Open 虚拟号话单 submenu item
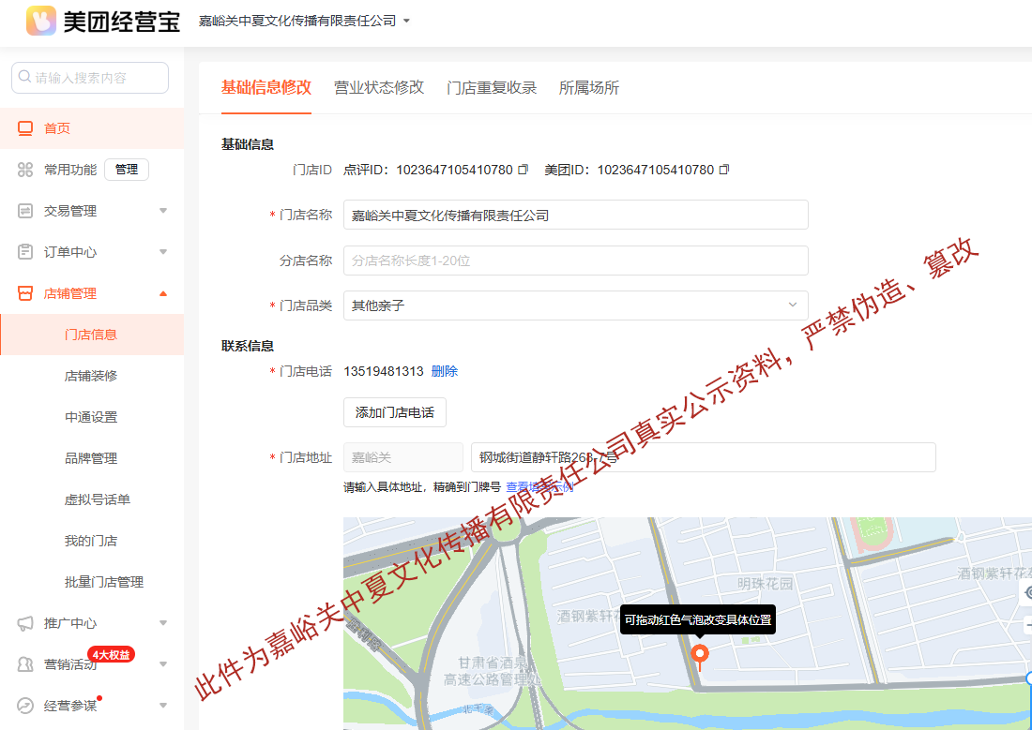This screenshot has width=1032, height=730. [x=98, y=499]
